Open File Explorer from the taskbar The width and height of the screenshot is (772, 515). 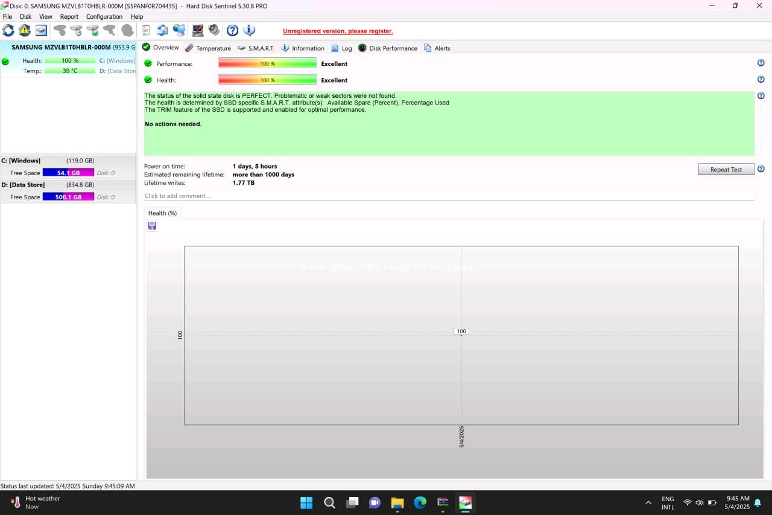tap(397, 502)
